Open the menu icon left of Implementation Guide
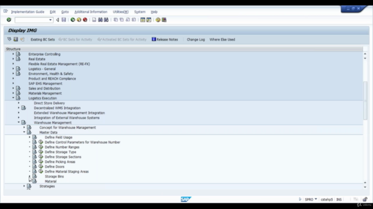The height and width of the screenshot is (209, 373). pyautogui.click(x=6, y=12)
